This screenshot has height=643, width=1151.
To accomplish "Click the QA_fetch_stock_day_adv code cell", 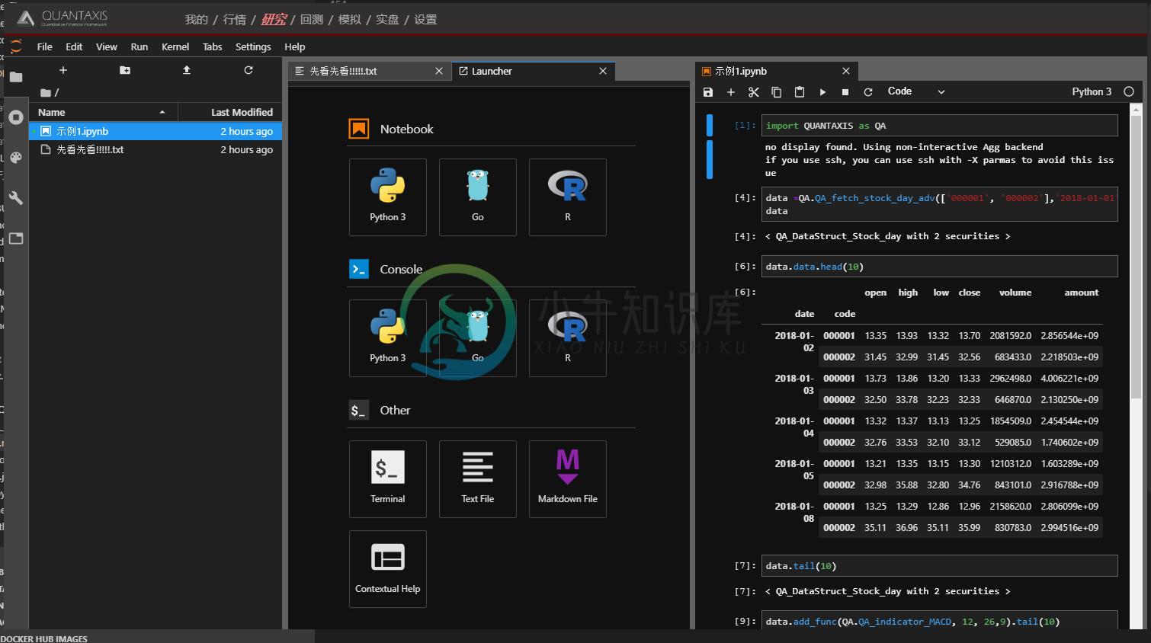I will pyautogui.click(x=939, y=204).
